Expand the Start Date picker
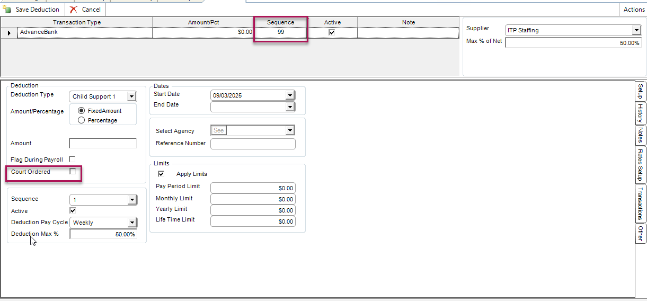Viewport: 647px width, 301px height. [x=289, y=95]
